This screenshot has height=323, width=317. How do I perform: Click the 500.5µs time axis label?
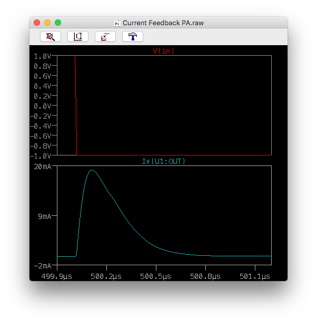point(155,276)
